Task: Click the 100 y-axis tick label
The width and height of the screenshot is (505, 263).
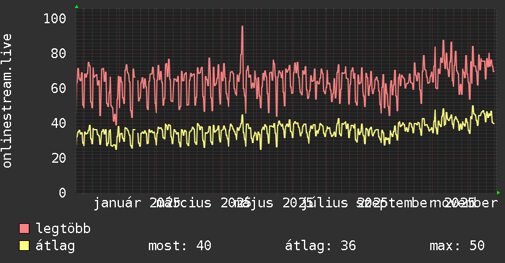Action: coord(55,18)
